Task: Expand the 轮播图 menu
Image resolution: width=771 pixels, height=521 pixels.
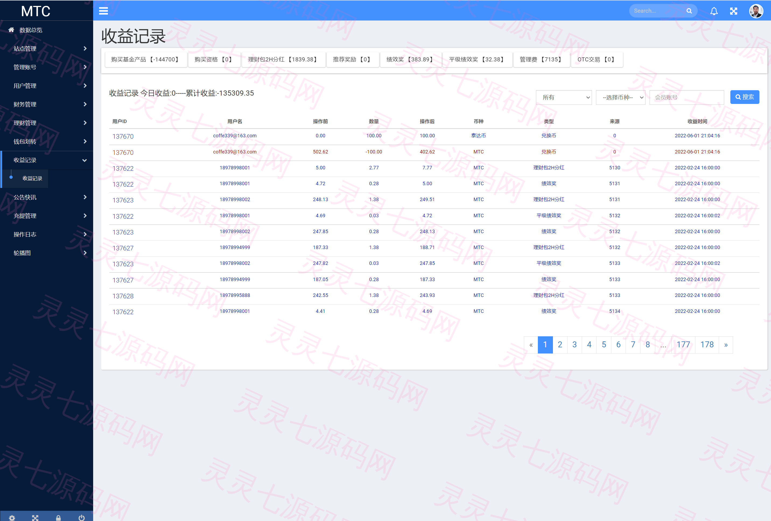Action: coord(47,253)
